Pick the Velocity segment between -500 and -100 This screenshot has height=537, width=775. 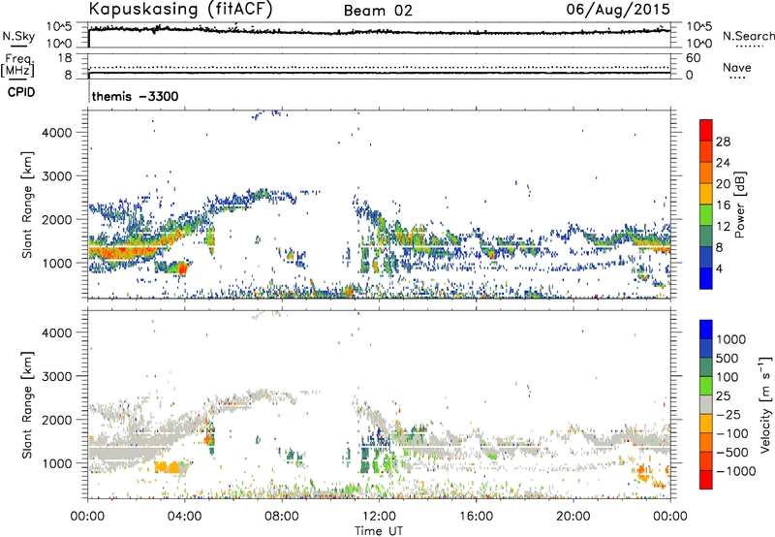coord(706,443)
